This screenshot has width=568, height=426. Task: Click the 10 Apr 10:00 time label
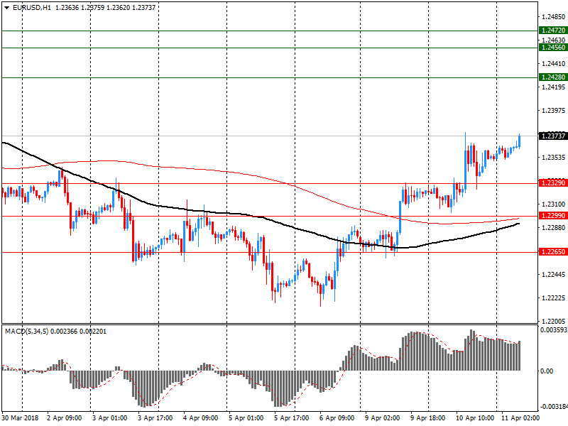[x=475, y=418]
